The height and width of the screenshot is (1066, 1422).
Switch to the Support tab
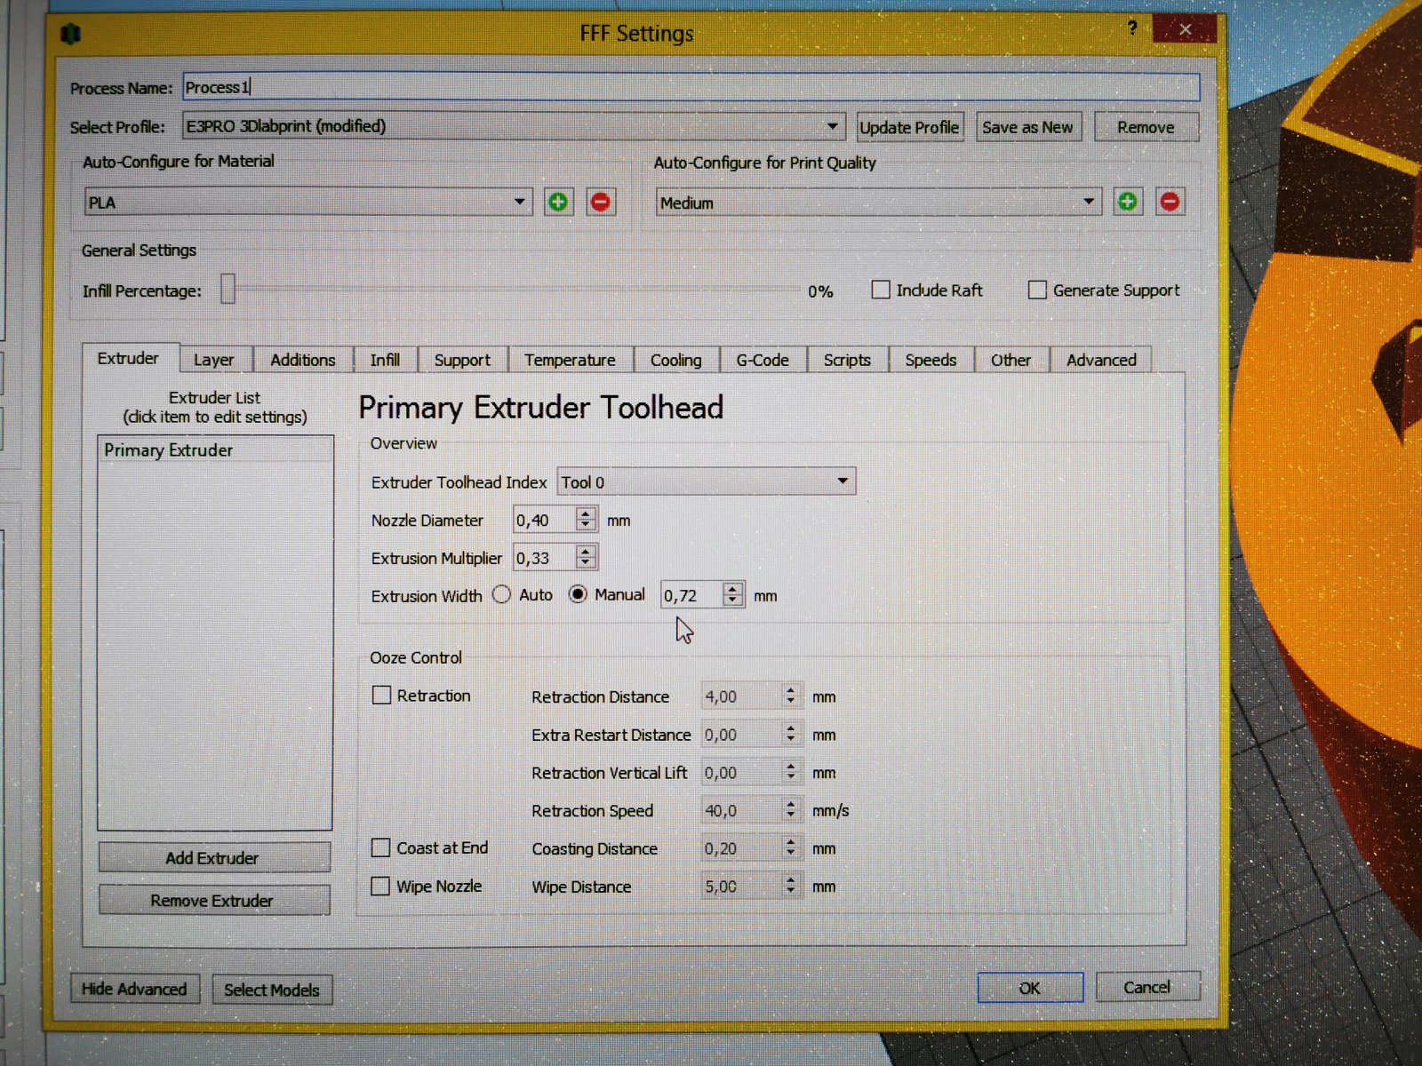click(462, 360)
